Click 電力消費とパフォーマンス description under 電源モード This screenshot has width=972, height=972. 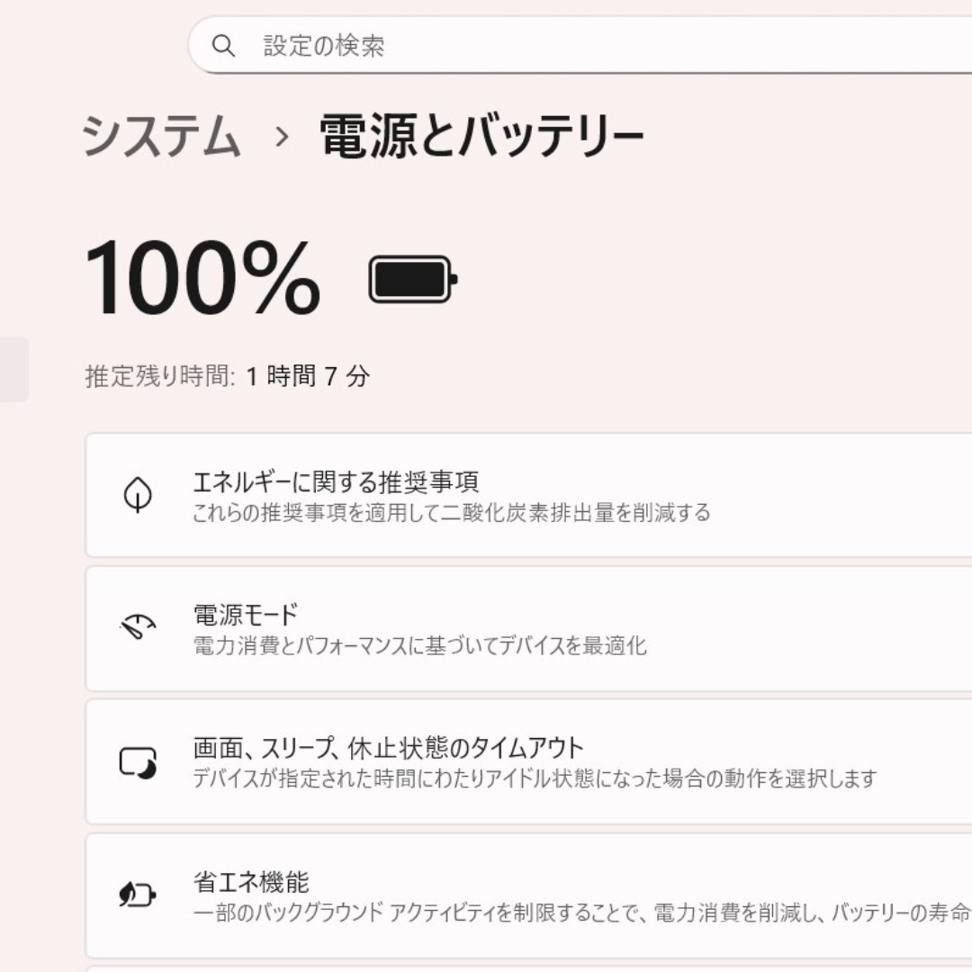pos(419,646)
